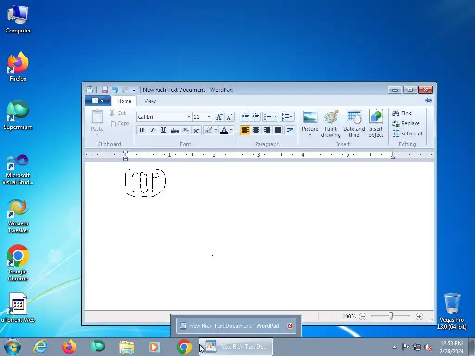Insert Date and time
This screenshot has width=475, height=356.
tap(354, 123)
